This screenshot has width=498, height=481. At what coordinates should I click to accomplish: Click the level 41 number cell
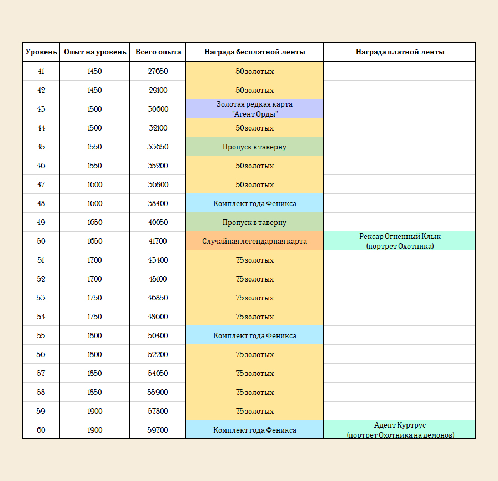(x=41, y=71)
